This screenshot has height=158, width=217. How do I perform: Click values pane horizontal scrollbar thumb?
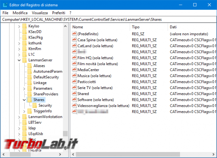pyautogui.click(x=128, y=154)
